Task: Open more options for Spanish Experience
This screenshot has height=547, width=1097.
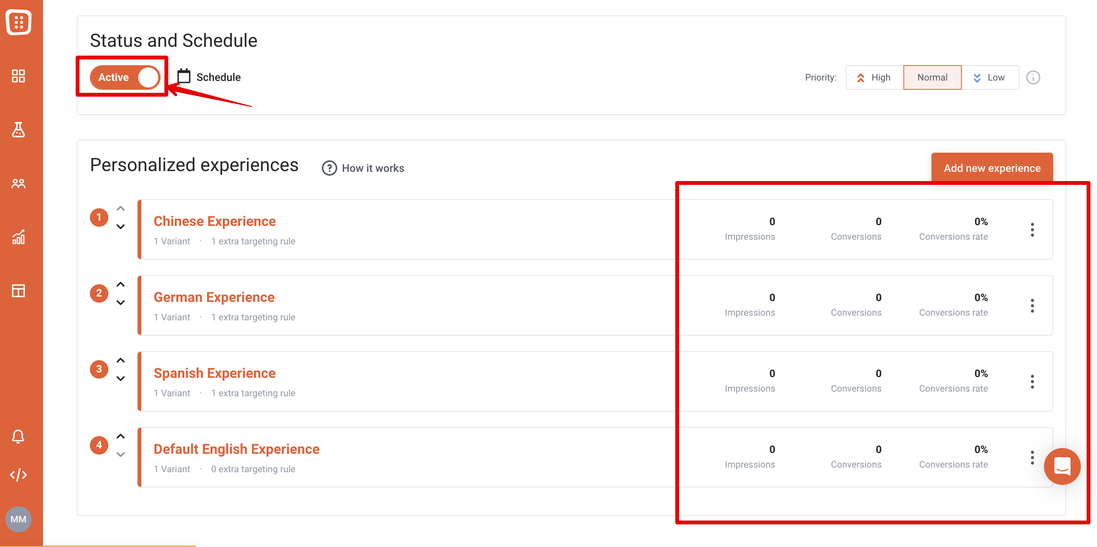Action: click(x=1032, y=382)
